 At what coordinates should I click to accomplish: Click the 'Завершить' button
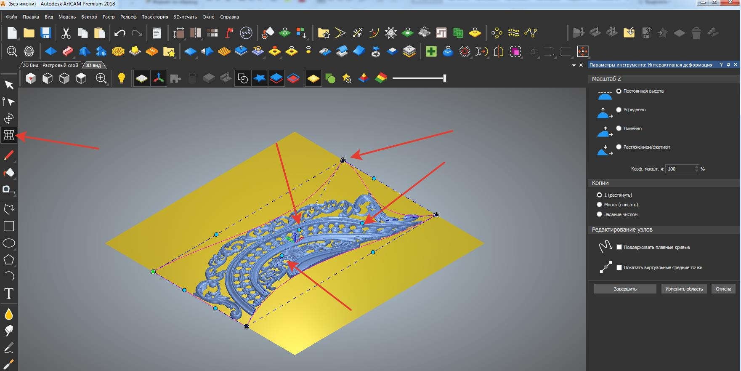tap(625, 289)
